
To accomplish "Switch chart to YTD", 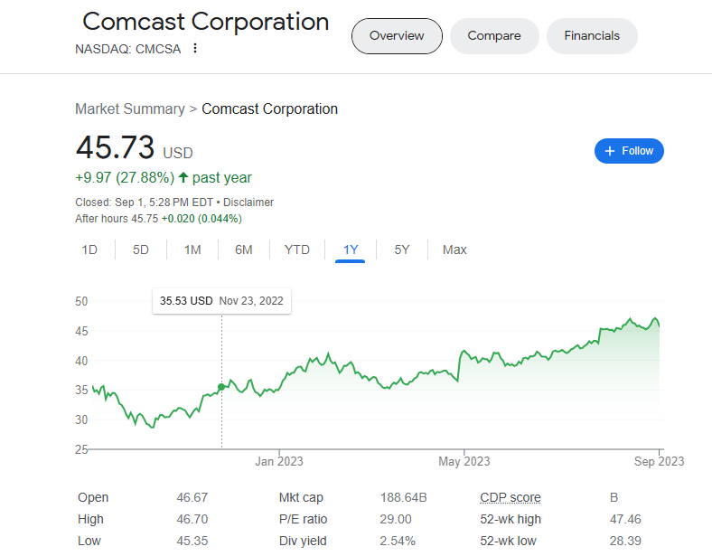I will (x=297, y=250).
